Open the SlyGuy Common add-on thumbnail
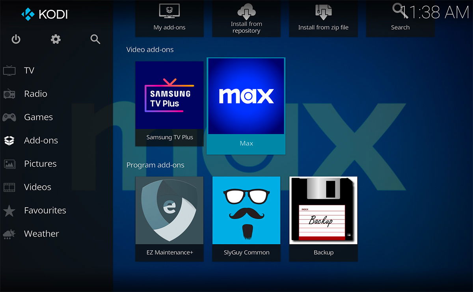Viewport: 473px width, 292px height. 246,210
